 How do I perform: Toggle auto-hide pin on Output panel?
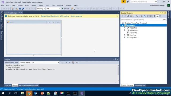click(115, 59)
